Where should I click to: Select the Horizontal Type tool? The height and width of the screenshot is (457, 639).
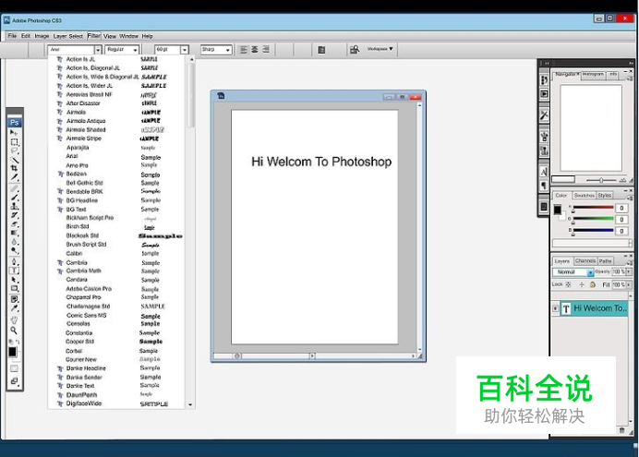pyautogui.click(x=14, y=271)
